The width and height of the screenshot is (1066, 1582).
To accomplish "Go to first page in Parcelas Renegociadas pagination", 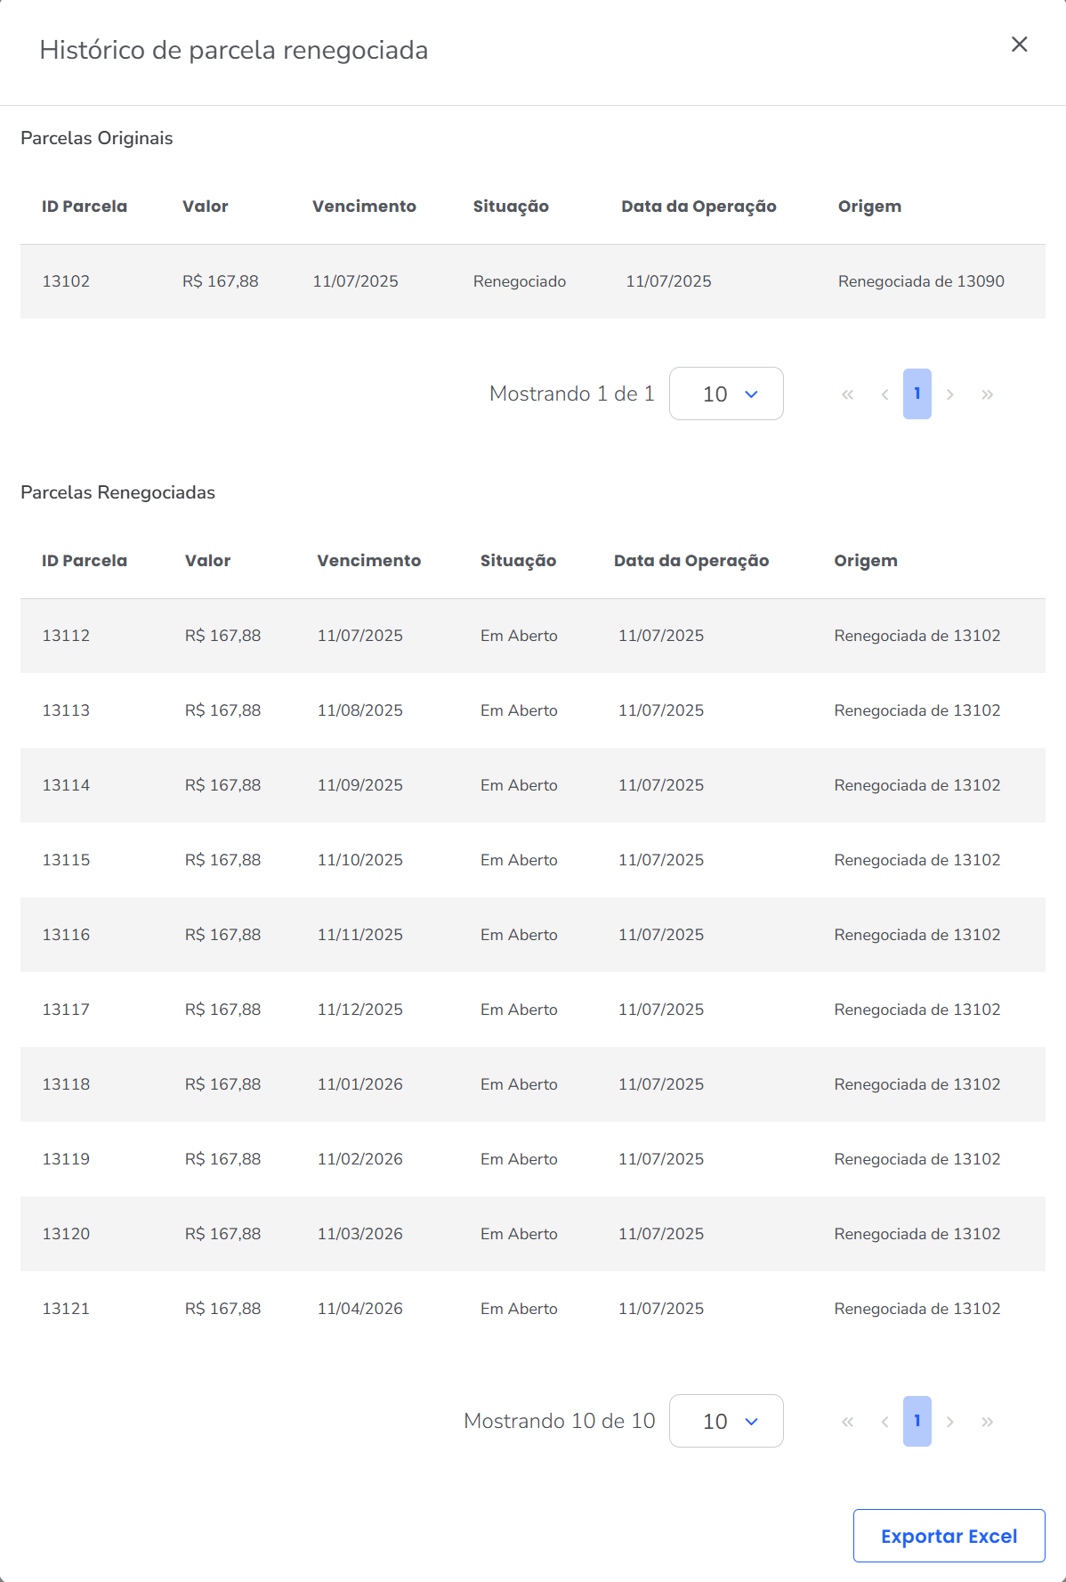I will pyautogui.click(x=847, y=1422).
